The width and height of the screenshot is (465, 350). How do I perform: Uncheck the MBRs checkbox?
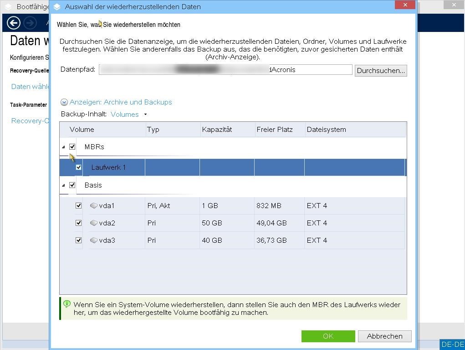click(72, 146)
